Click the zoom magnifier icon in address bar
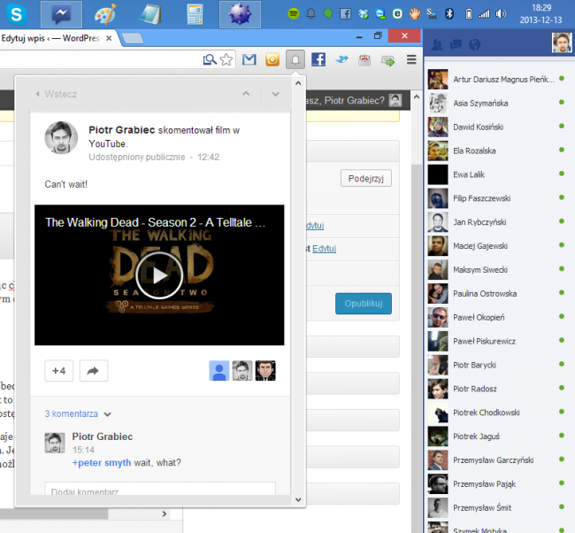The width and height of the screenshot is (575, 533). pyautogui.click(x=210, y=59)
